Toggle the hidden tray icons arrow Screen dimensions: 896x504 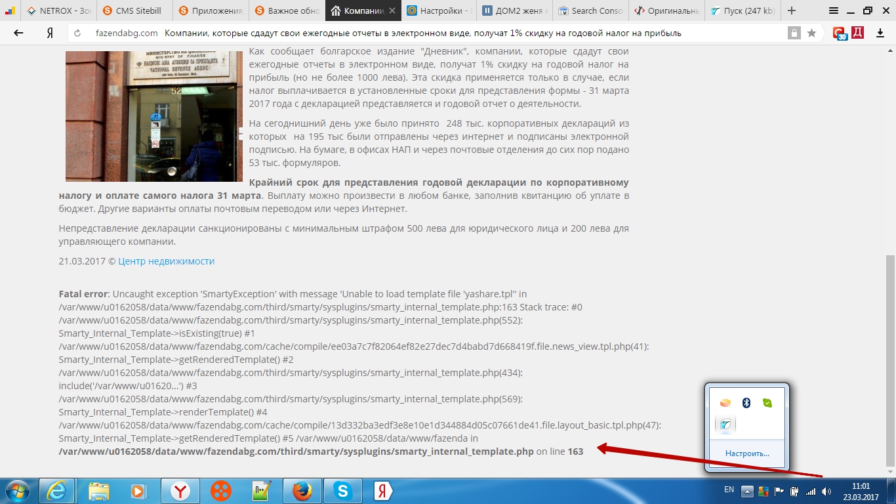click(747, 491)
